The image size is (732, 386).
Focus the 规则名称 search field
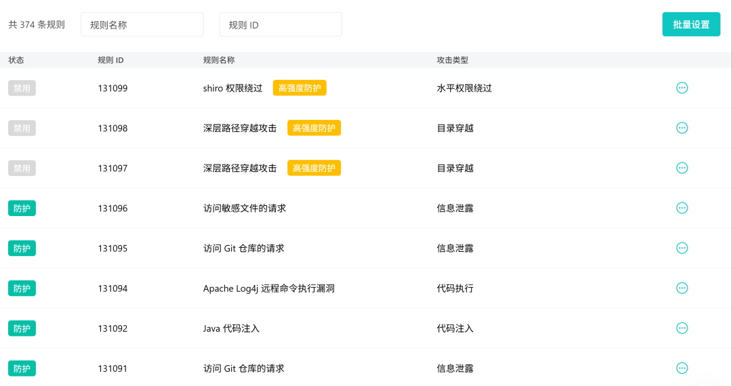point(142,24)
